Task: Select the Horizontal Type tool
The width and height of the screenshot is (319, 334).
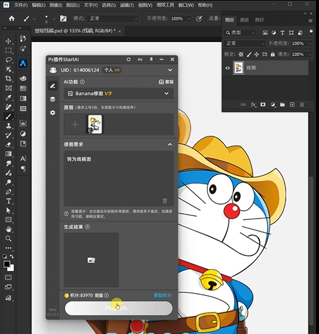Action: point(9,201)
